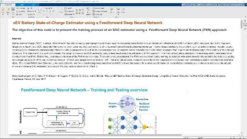The width and height of the screenshot is (247, 139).
Task: Click the Print button
Action: 20,14
